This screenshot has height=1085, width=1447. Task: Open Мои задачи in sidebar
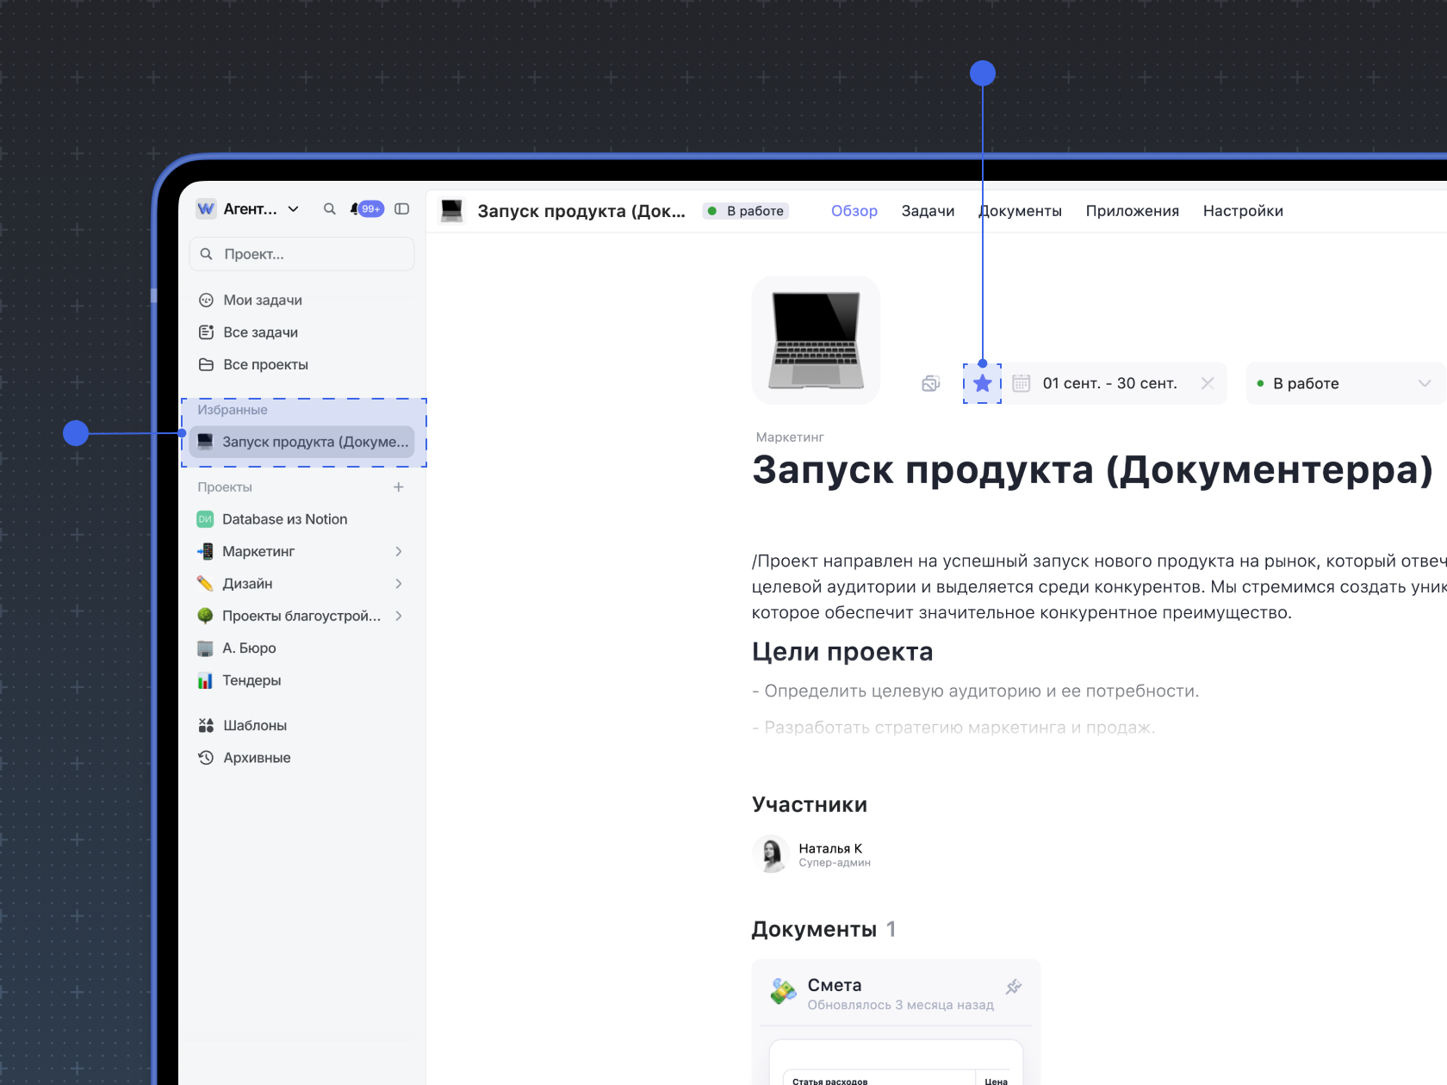pyautogui.click(x=262, y=301)
